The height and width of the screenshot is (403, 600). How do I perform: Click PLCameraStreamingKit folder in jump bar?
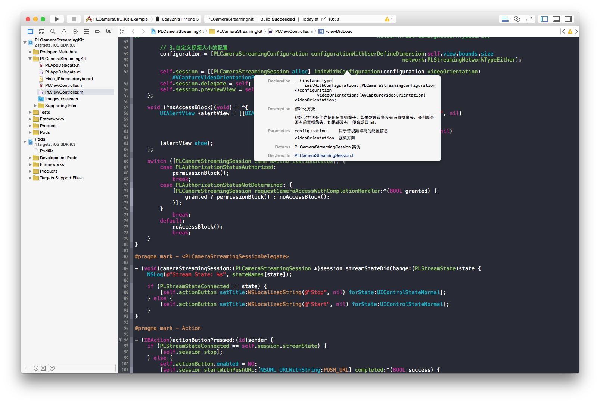coord(236,31)
